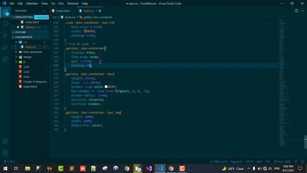Open the Selection menu

[32, 3]
